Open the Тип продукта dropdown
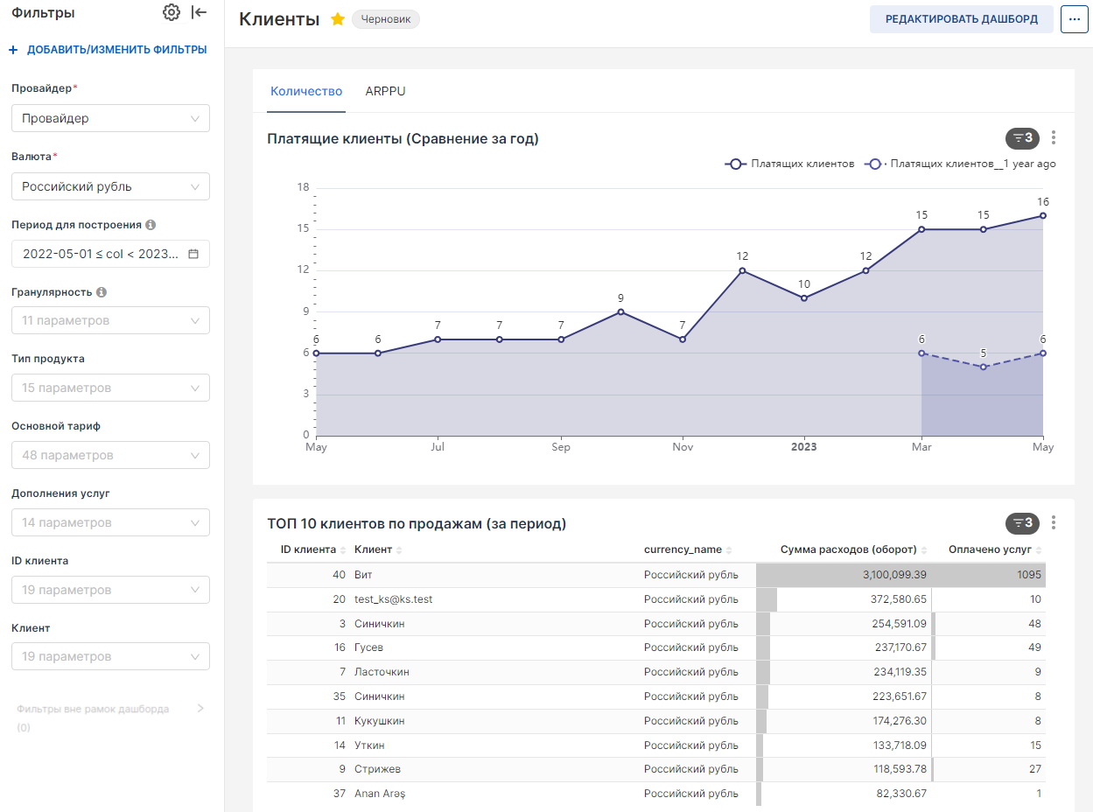 point(110,388)
